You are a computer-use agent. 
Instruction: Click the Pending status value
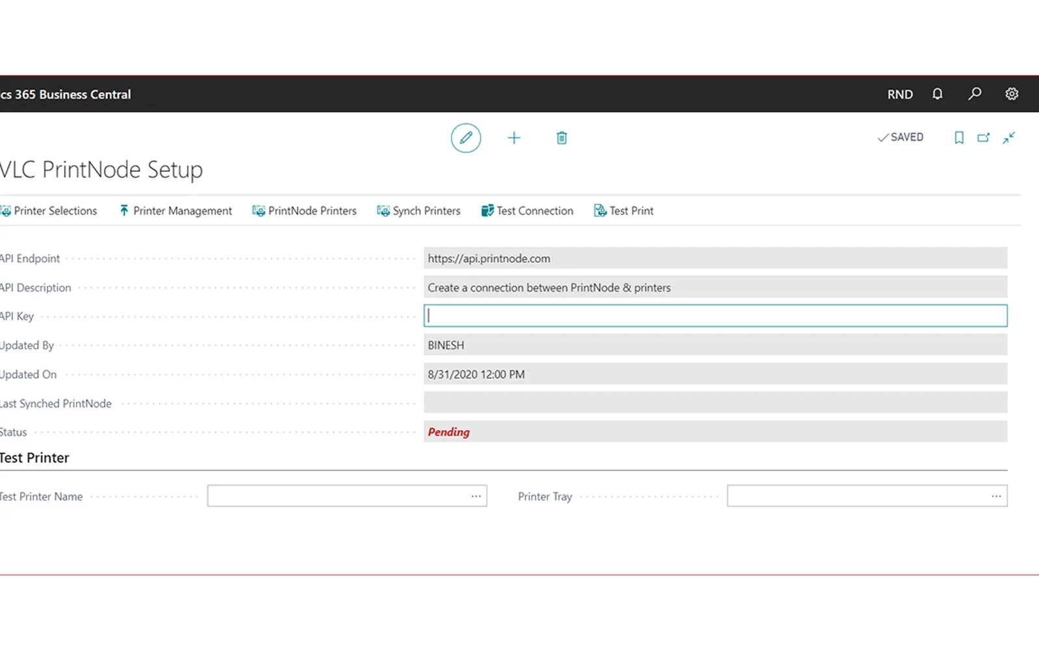449,432
